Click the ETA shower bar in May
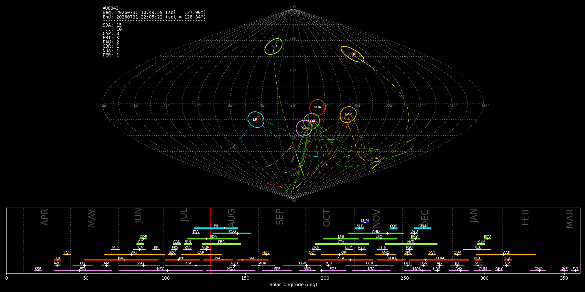This screenshot has height=292, width=585. [x=83, y=271]
